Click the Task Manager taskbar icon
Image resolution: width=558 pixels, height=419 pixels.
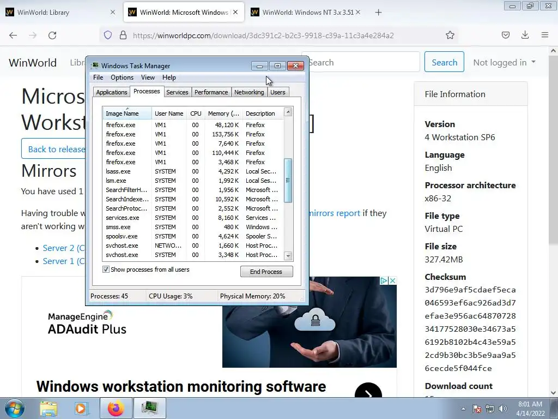[149, 408]
